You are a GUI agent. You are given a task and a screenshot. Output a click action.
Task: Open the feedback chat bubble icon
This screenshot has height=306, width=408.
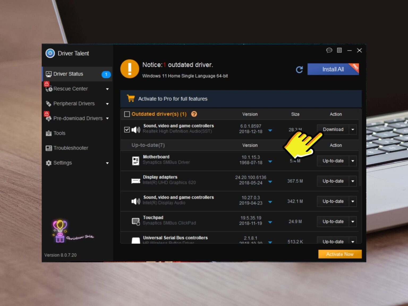point(329,50)
